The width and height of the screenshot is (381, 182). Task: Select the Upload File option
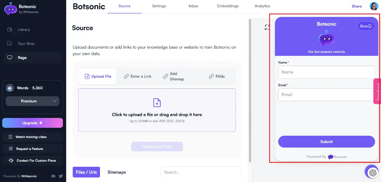pyautogui.click(x=98, y=76)
